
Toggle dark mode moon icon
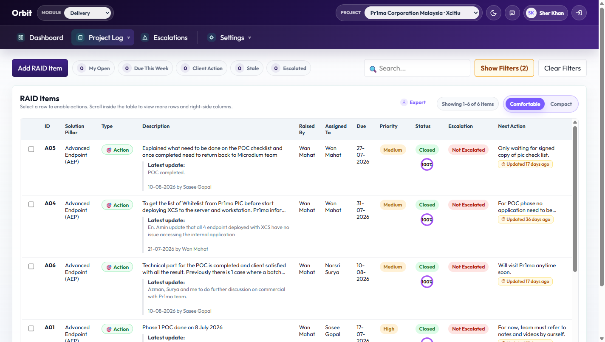pyautogui.click(x=493, y=13)
